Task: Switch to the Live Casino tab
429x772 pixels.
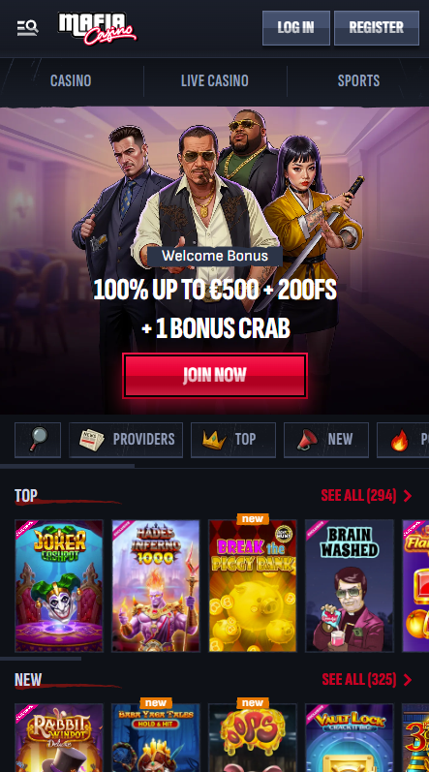Action: coord(215,80)
